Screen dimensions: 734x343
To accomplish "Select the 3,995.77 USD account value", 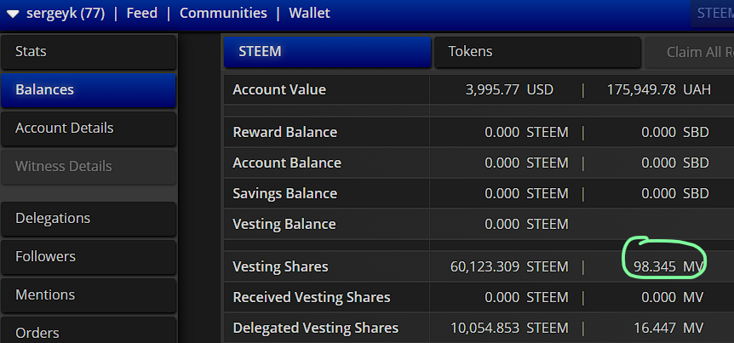I will tap(510, 90).
